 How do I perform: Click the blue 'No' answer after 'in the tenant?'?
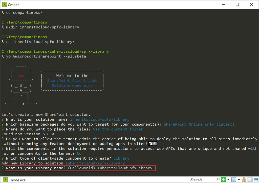(x=79, y=153)
